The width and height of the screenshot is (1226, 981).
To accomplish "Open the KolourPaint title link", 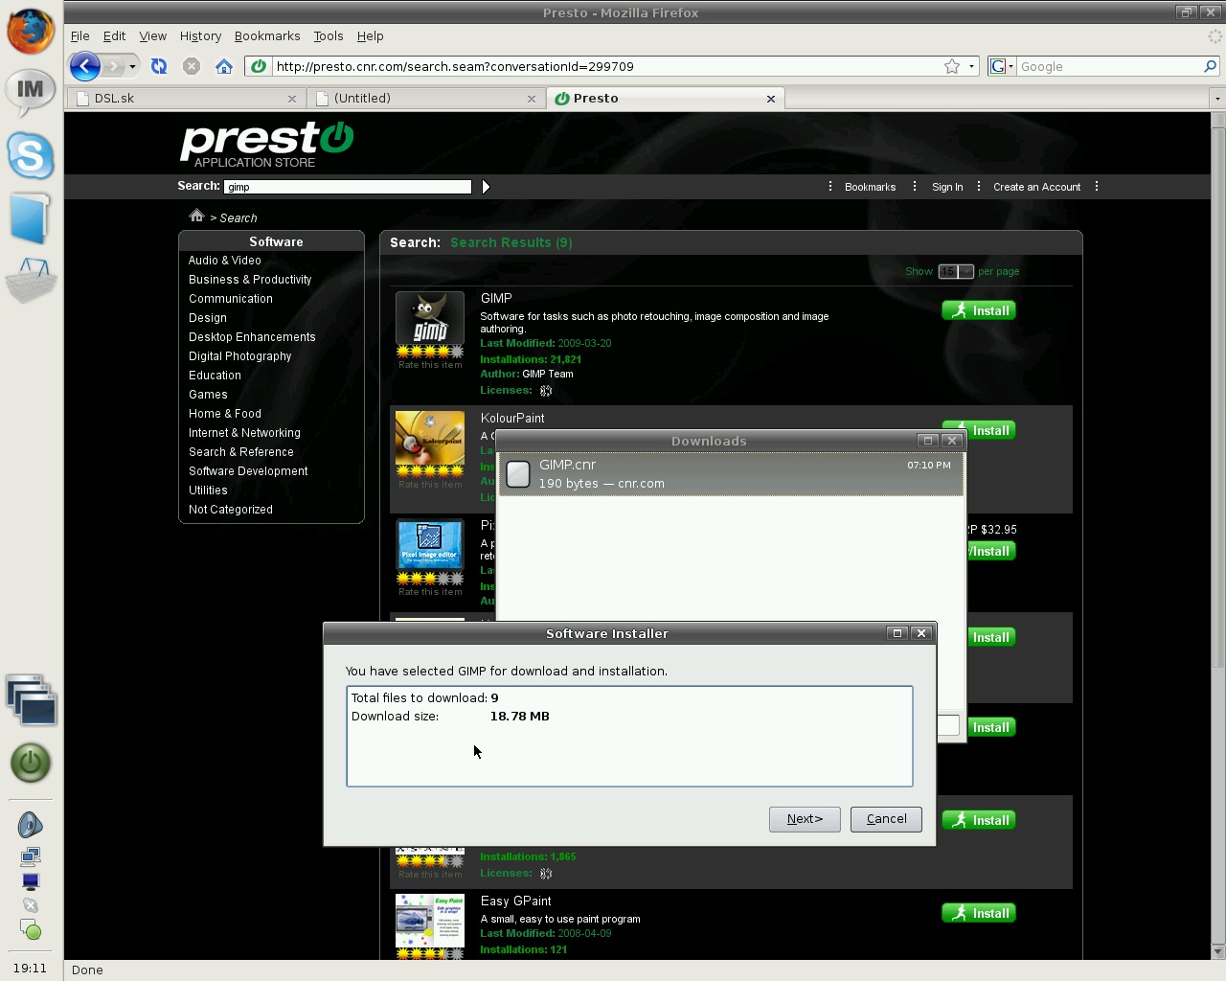I will [x=512, y=418].
